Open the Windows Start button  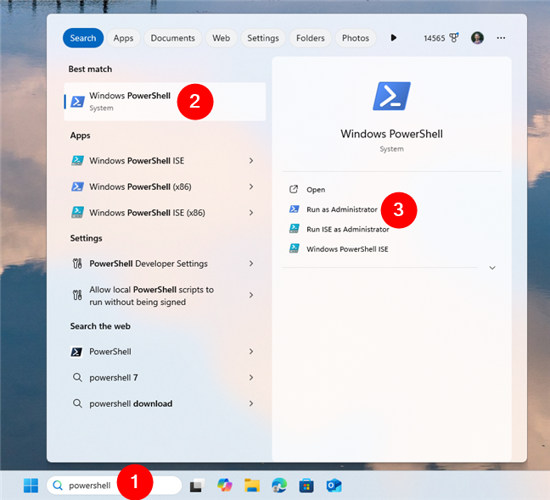31,486
